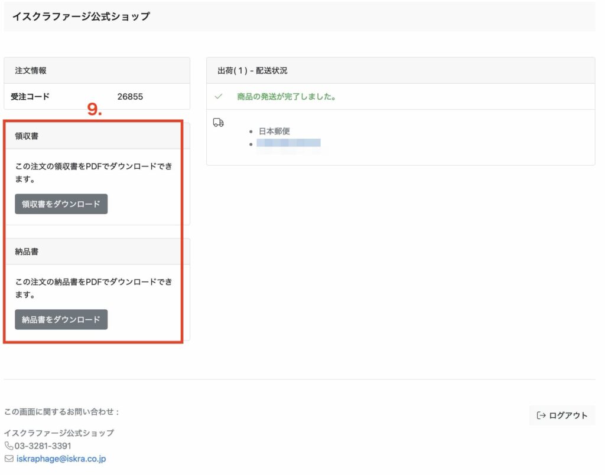Select the order code 26855
Viewport: 605px width, 475px height.
pyautogui.click(x=130, y=97)
